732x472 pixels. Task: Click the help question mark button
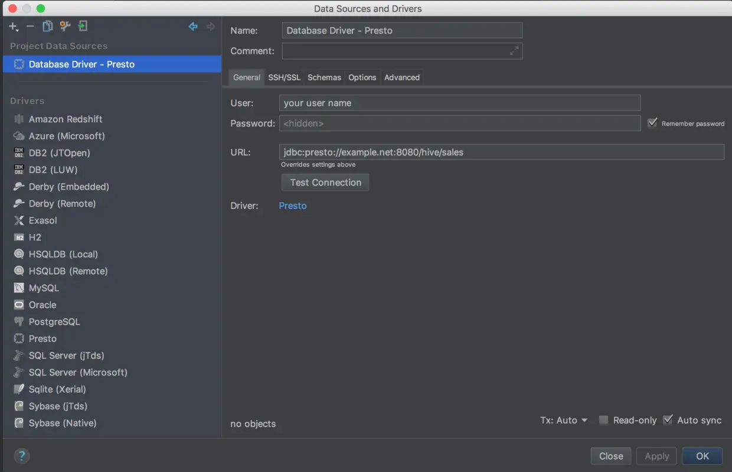[x=22, y=456]
